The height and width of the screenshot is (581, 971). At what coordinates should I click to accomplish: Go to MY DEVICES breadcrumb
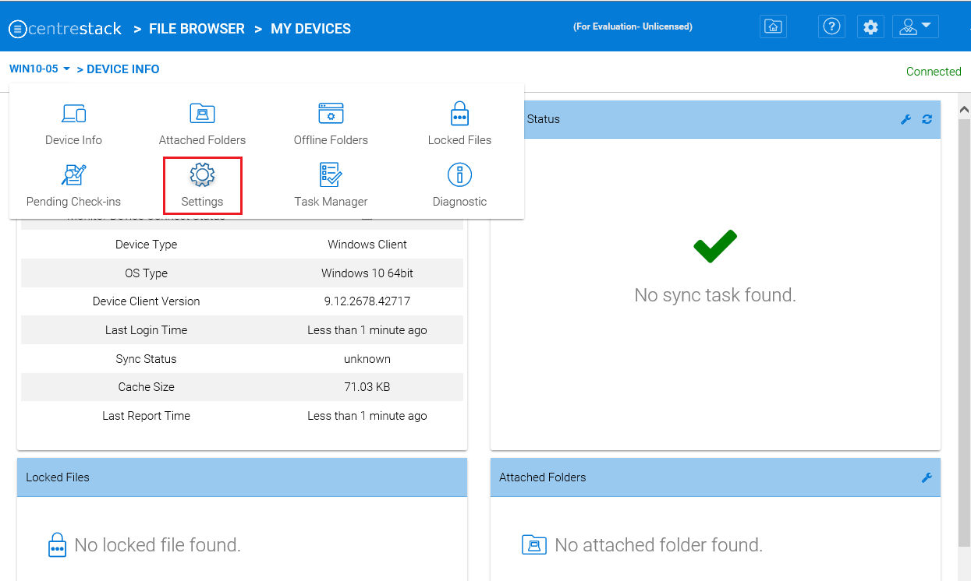[x=310, y=29]
